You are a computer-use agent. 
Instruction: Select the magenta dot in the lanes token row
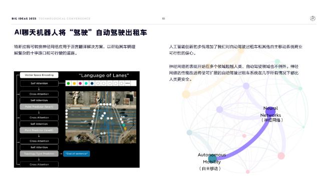80,83
